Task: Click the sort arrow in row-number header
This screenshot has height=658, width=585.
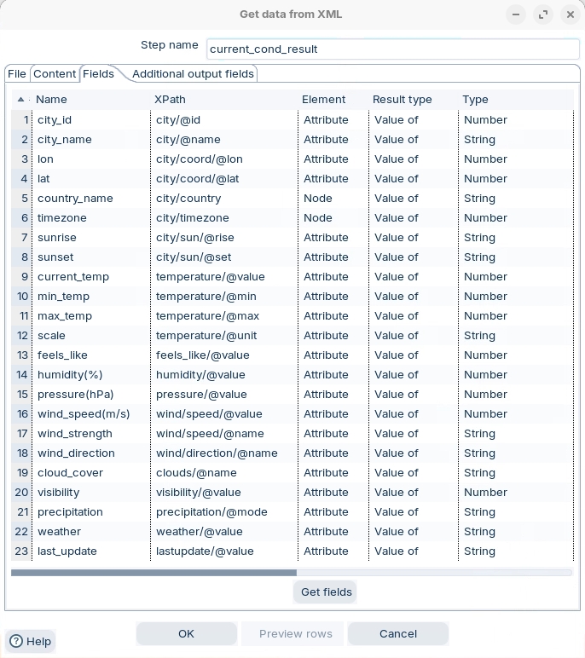Action: (x=20, y=100)
